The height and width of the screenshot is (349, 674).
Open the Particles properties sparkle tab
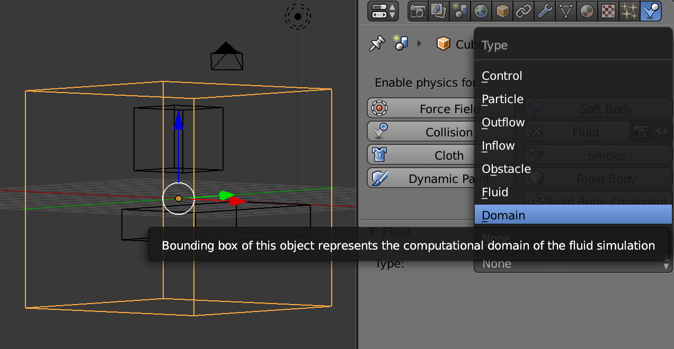pos(629,11)
